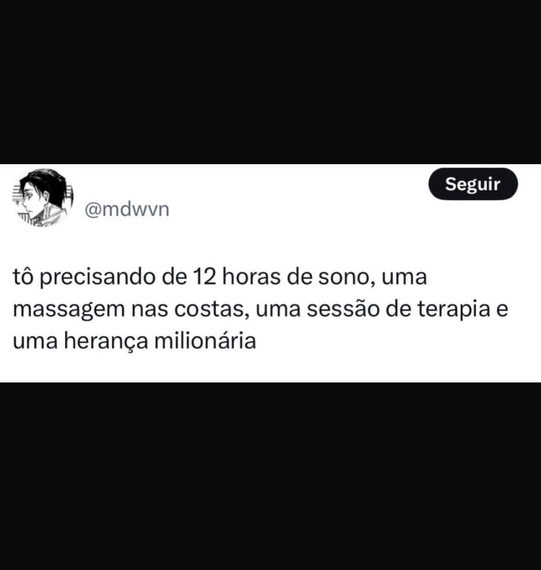Click the word 'massagem' in the tweet

point(69,309)
